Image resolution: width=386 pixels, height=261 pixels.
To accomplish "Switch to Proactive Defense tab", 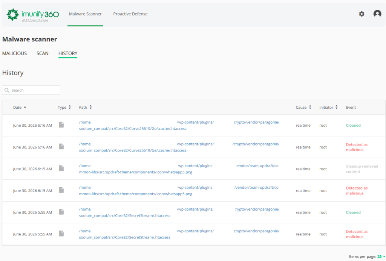I will pos(130,14).
